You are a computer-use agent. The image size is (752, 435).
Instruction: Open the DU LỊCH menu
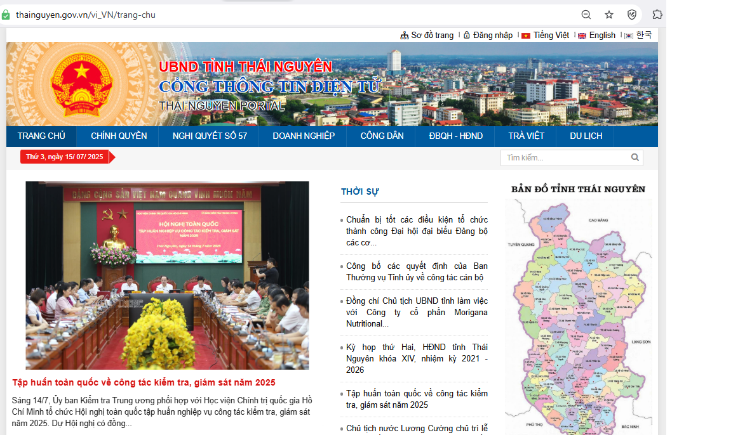click(x=586, y=136)
